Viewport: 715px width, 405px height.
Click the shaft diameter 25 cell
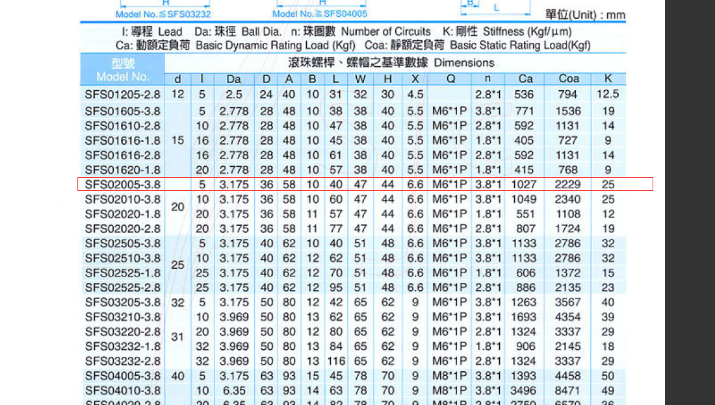click(x=177, y=265)
